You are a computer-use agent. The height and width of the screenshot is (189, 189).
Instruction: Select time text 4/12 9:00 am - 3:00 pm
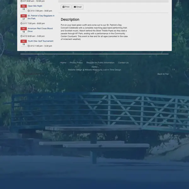(34, 36)
